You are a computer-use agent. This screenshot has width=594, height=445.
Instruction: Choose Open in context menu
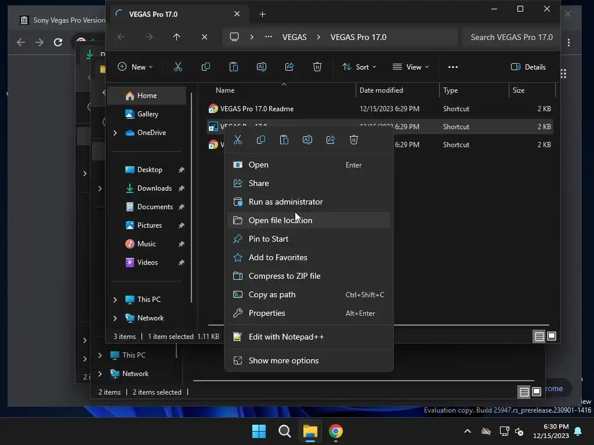coord(309,165)
